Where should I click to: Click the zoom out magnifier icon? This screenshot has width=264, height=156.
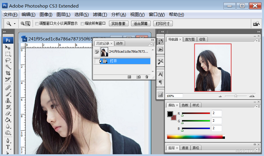(x=28, y=24)
